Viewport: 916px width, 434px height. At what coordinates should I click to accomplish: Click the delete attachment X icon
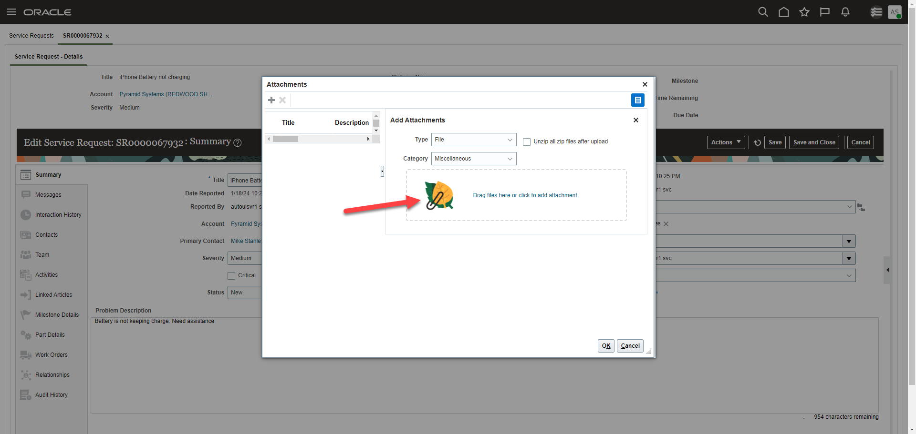coord(282,100)
